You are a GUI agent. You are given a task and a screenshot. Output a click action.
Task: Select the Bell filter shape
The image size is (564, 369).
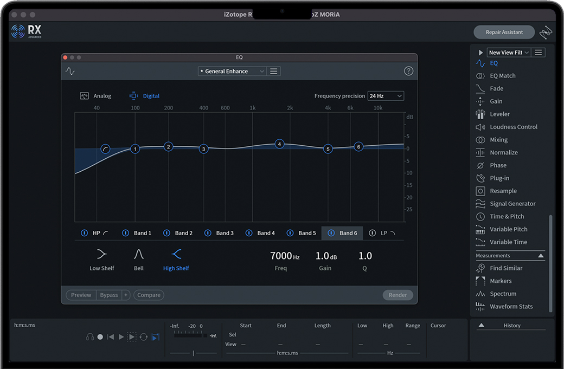coord(139,254)
